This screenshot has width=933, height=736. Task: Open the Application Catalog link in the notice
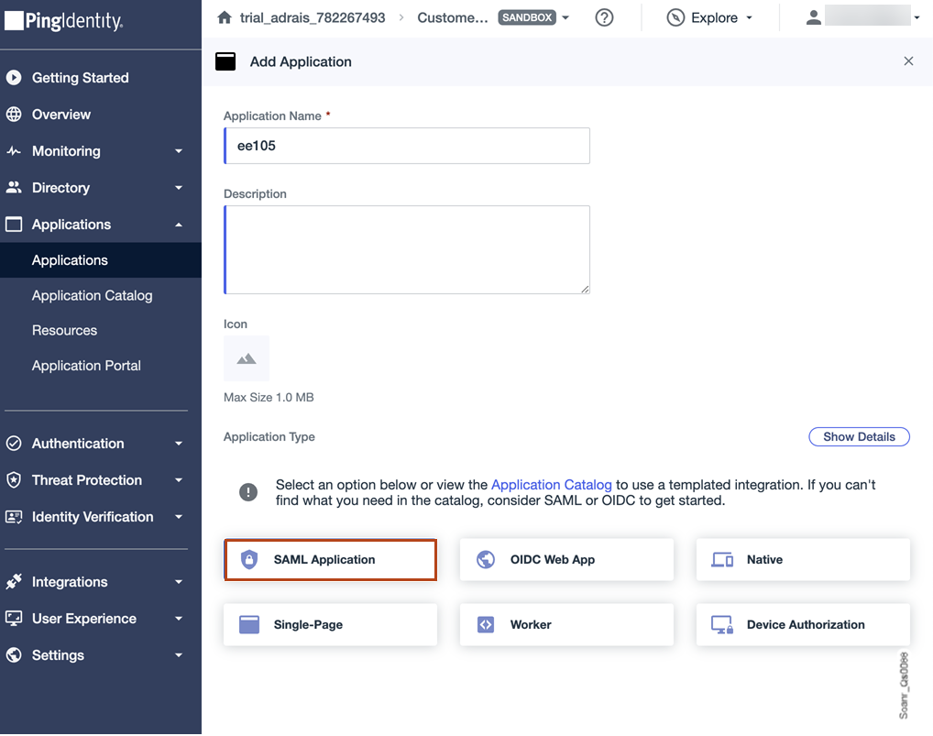click(x=551, y=484)
